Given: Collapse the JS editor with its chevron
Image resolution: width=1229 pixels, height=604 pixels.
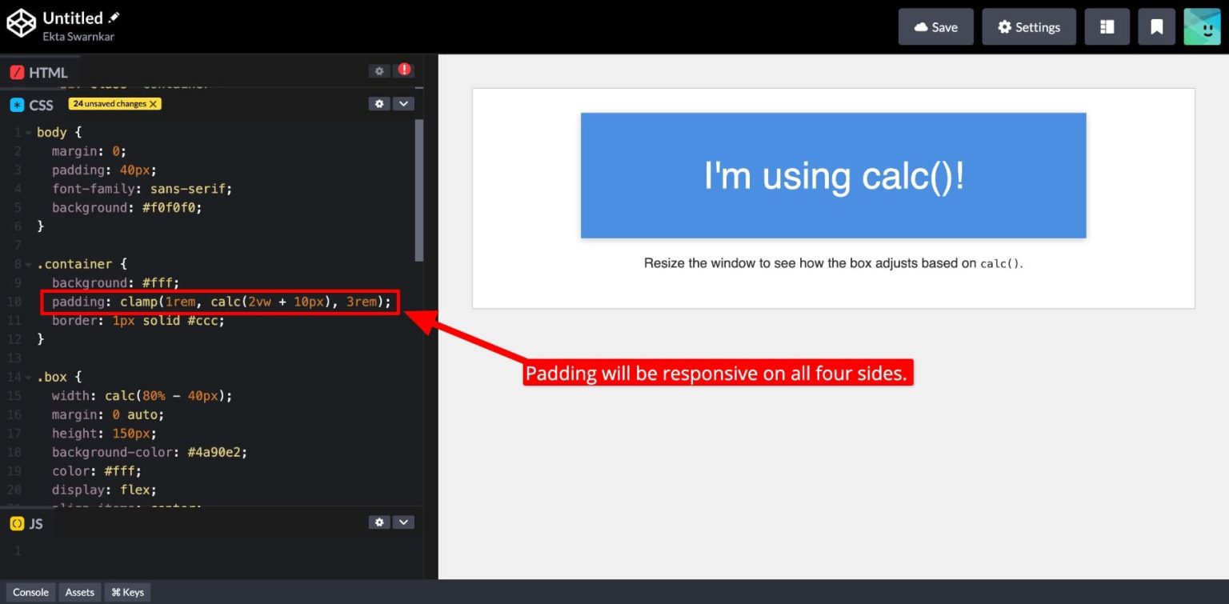Looking at the screenshot, I should coord(404,522).
